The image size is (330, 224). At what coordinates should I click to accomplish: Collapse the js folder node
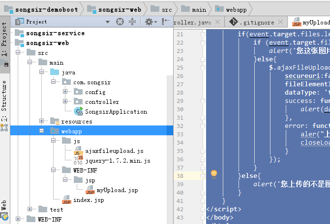53,140
